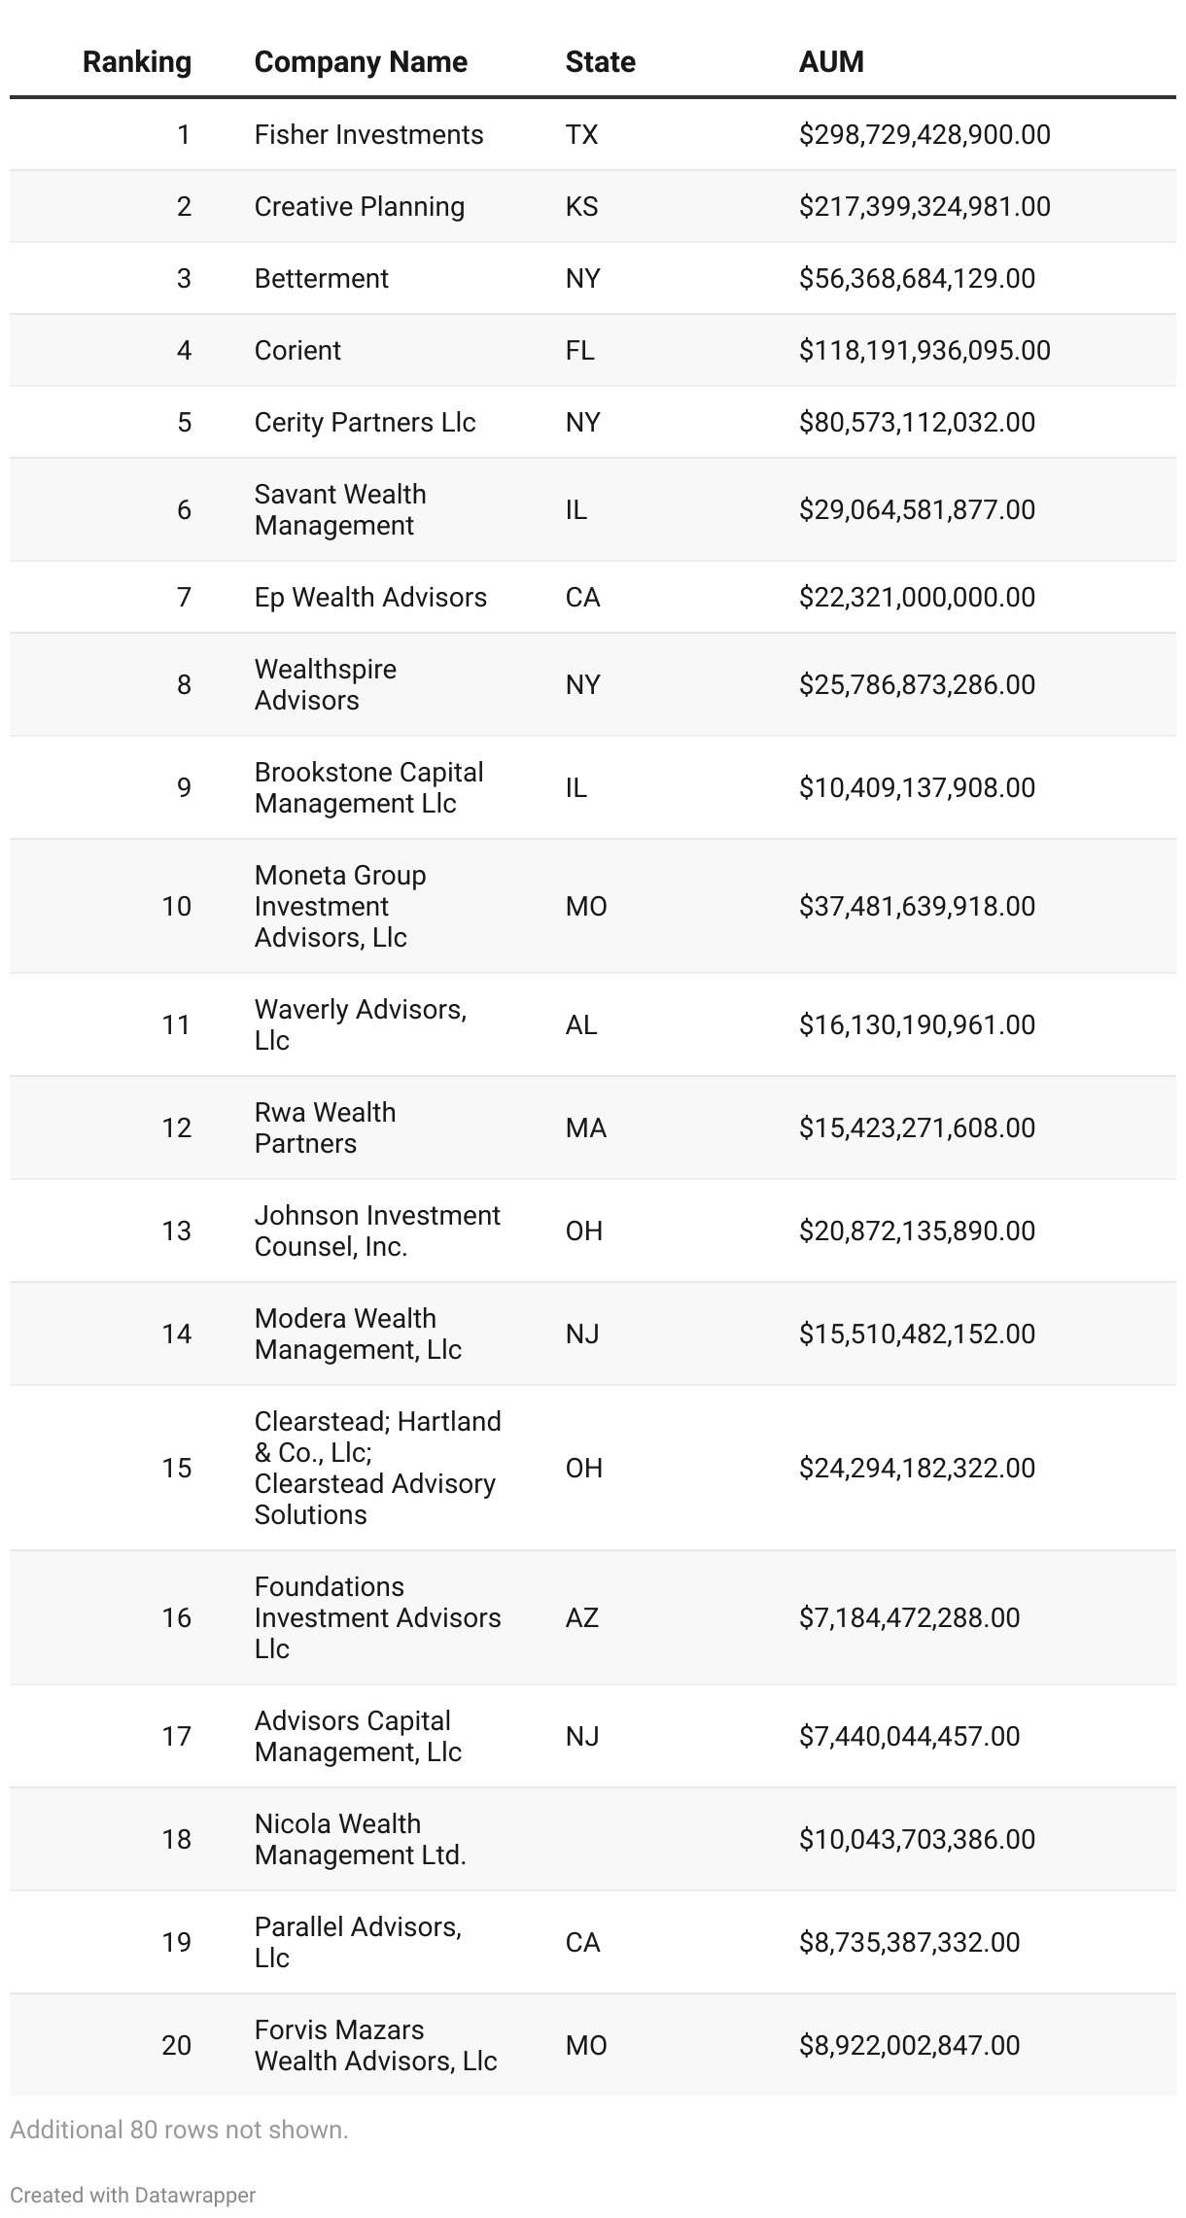This screenshot has width=1186, height=2218.
Task: Click ranking number 13 cell
Action: [x=176, y=1230]
